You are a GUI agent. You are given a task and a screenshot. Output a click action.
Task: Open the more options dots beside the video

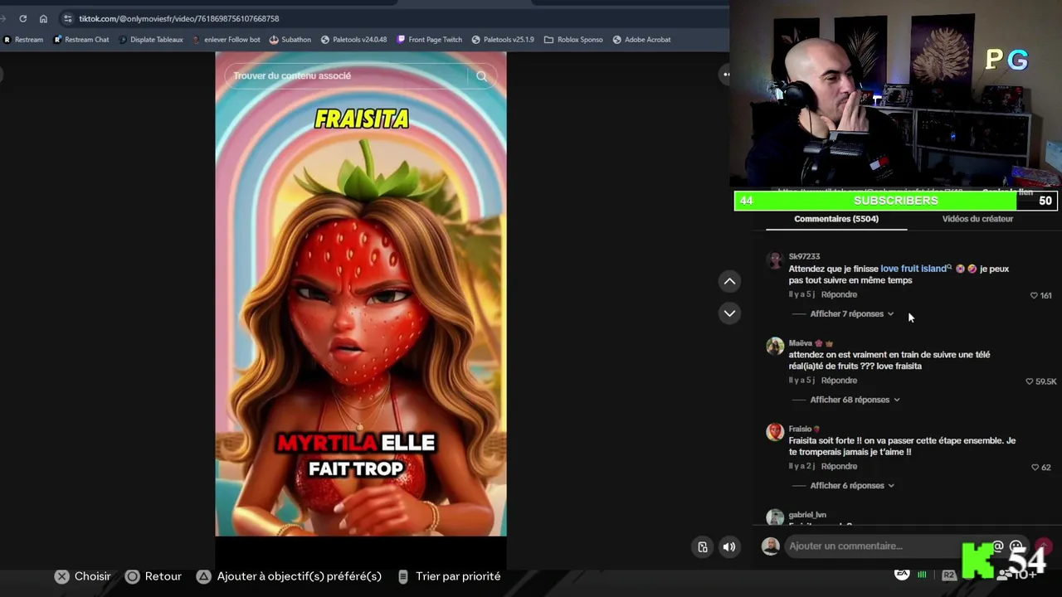726,75
